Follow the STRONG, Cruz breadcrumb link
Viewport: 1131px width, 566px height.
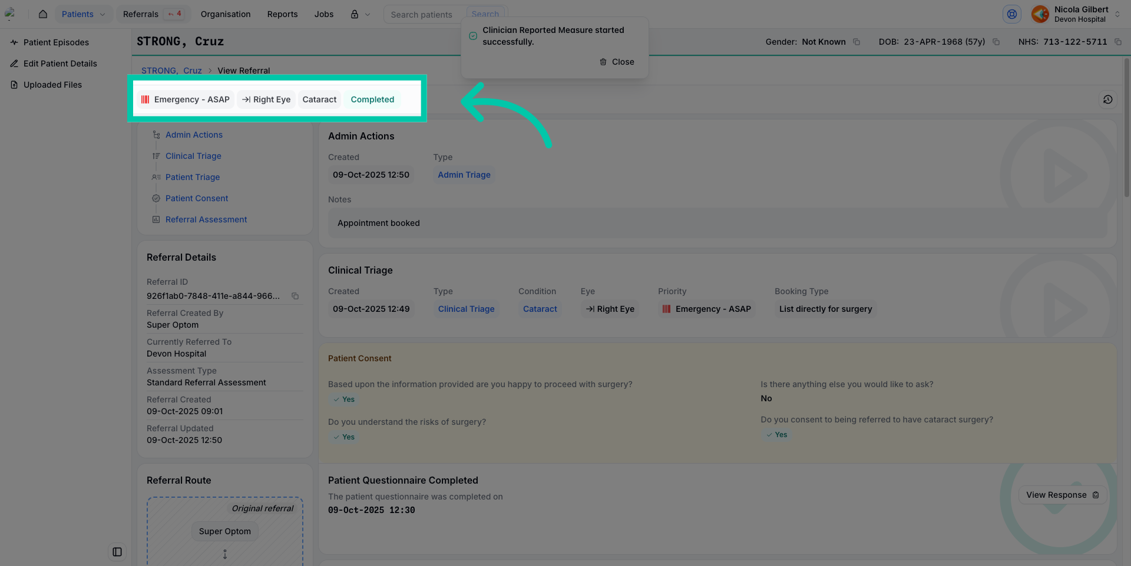(171, 71)
